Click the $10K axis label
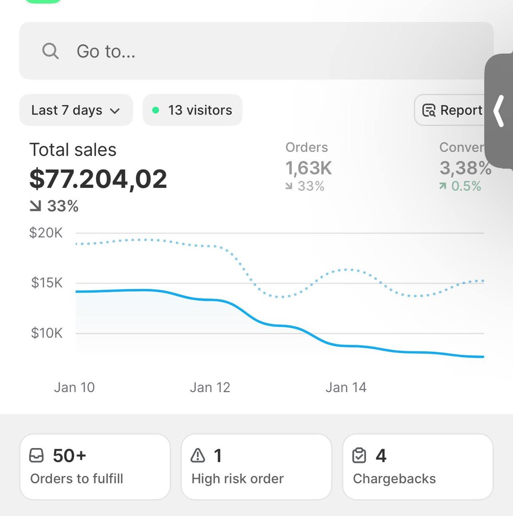The image size is (513, 516). click(47, 333)
